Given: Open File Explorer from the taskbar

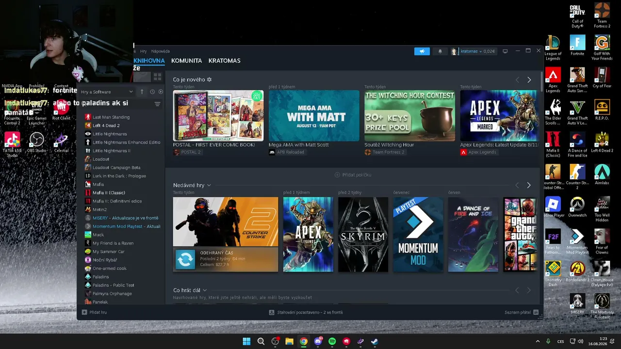Looking at the screenshot, I should coord(289,341).
